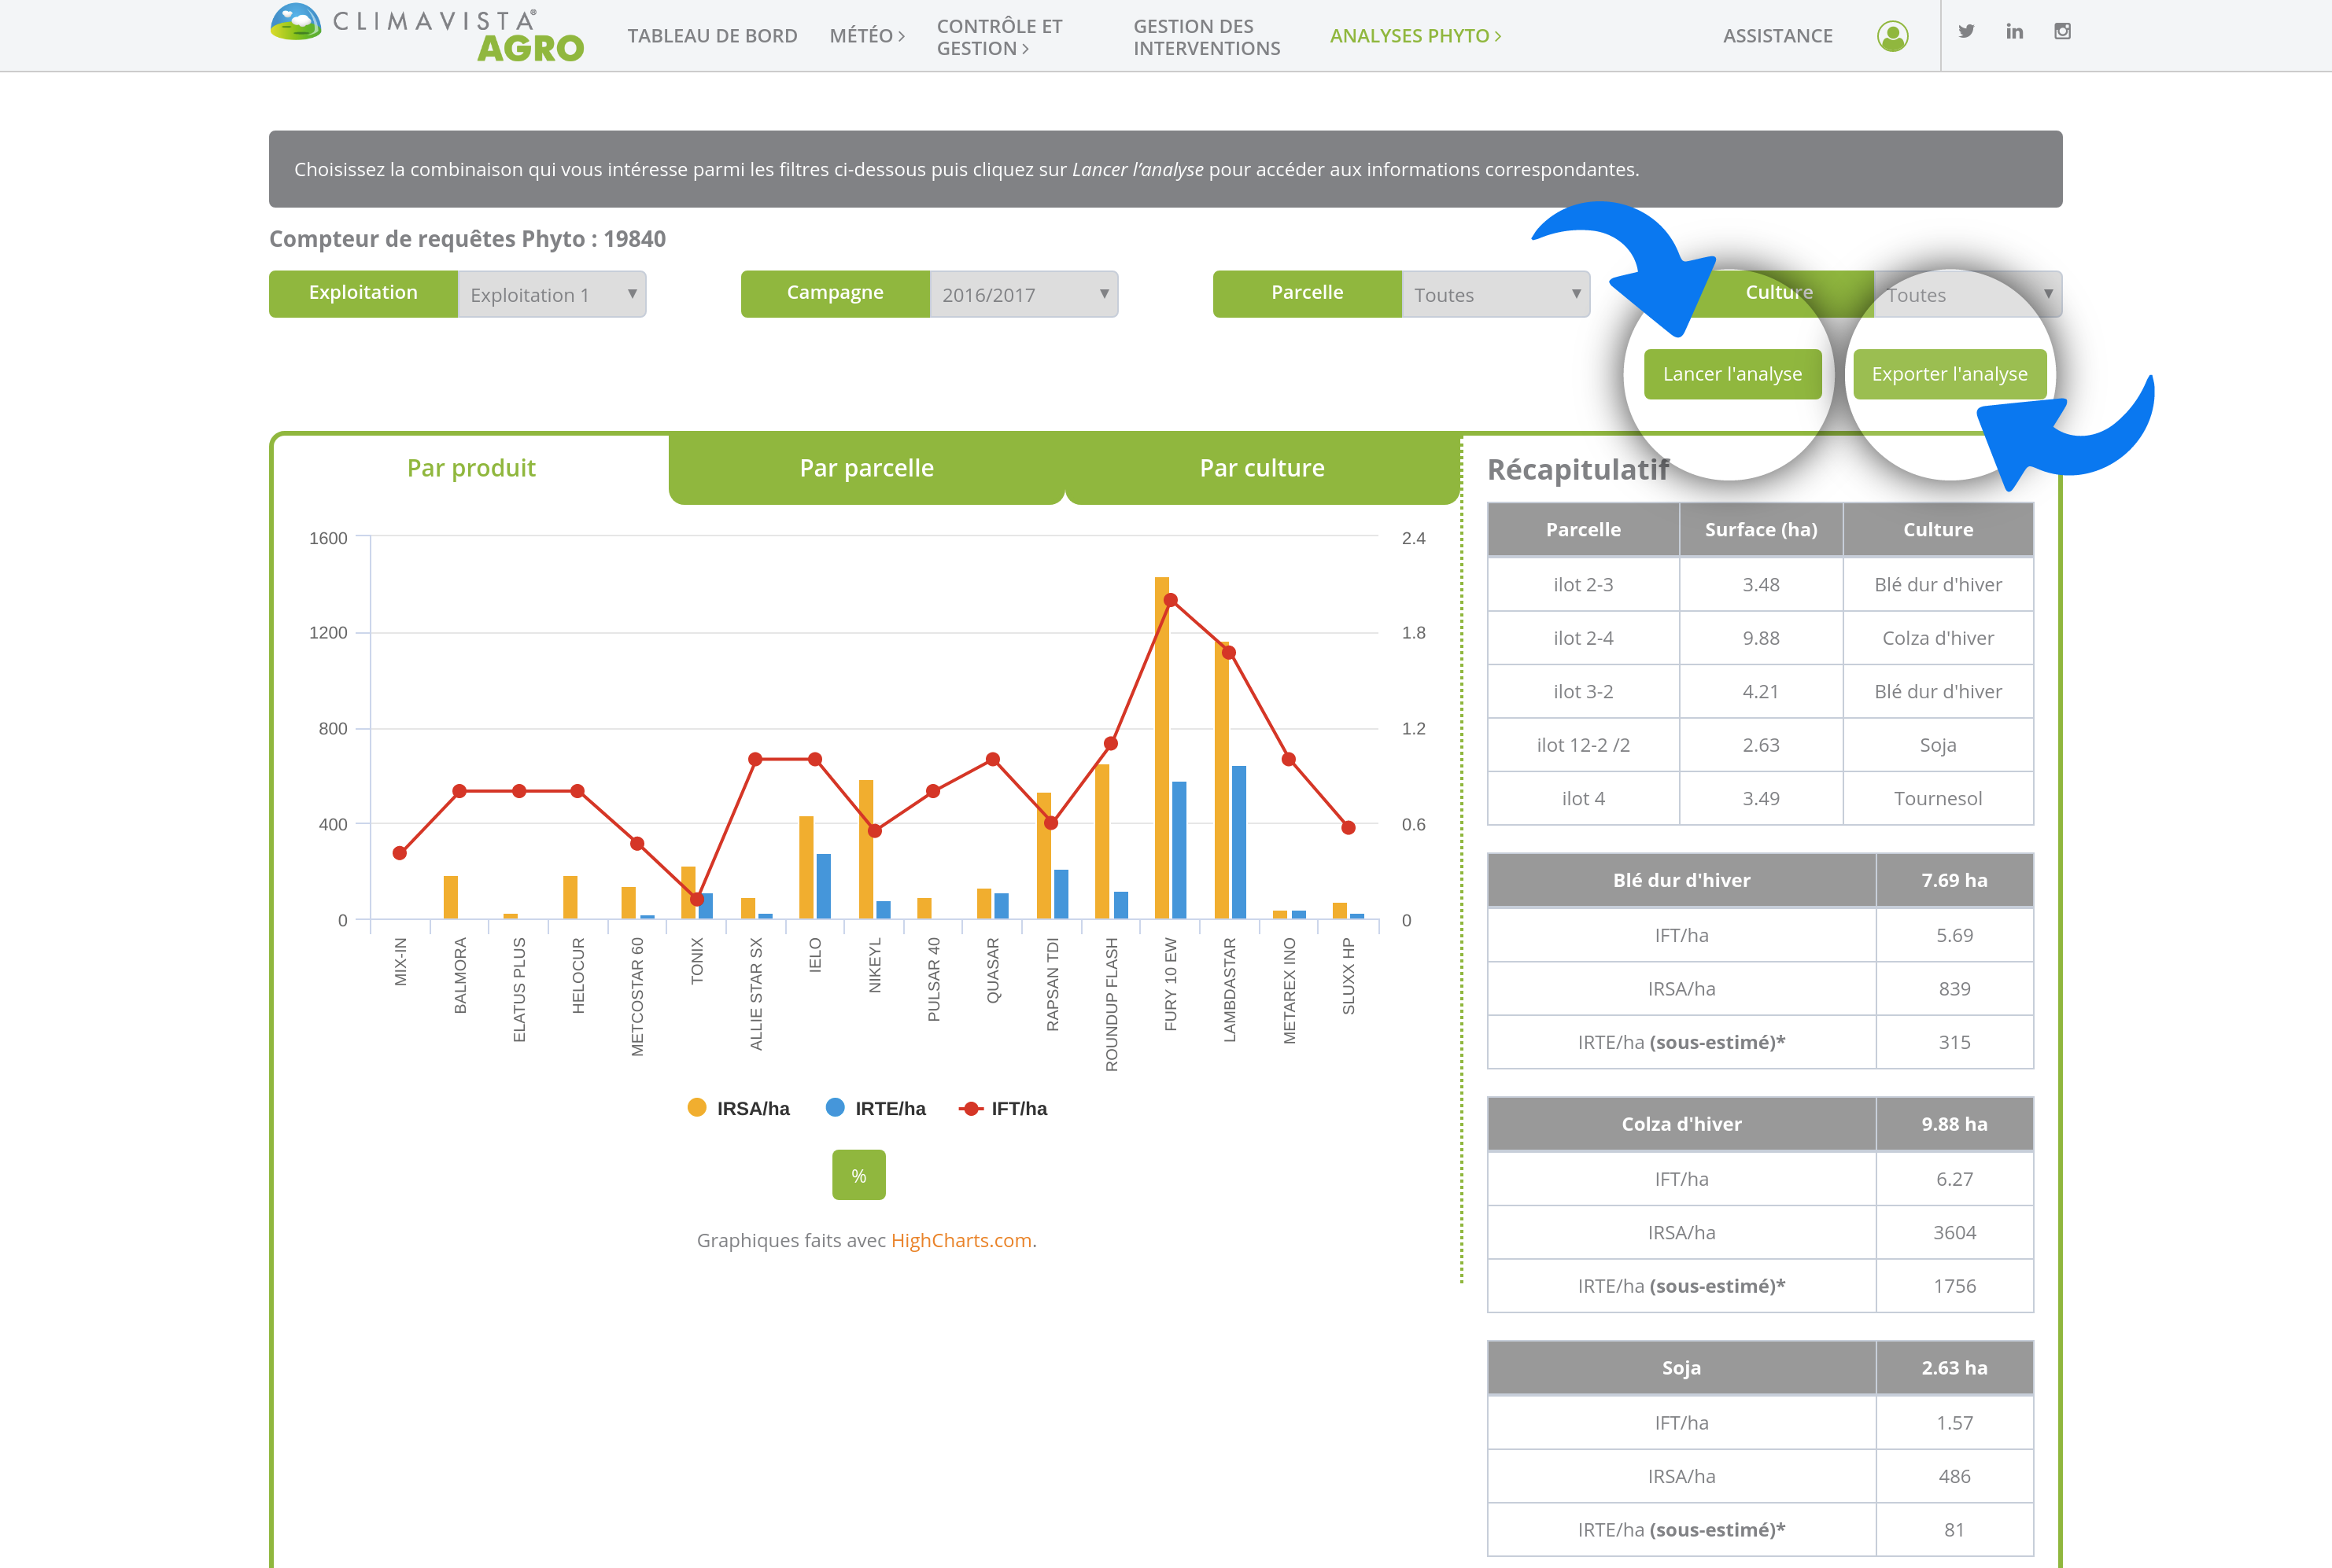
Task: Click the ilot 2-3 parcelle cell
Action: click(x=1584, y=584)
